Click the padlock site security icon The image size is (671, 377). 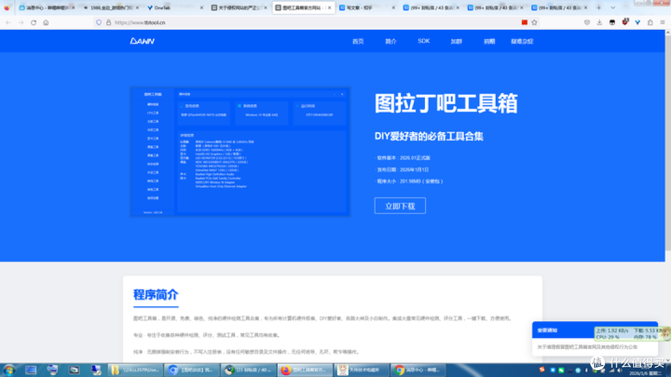pyautogui.click(x=109, y=22)
